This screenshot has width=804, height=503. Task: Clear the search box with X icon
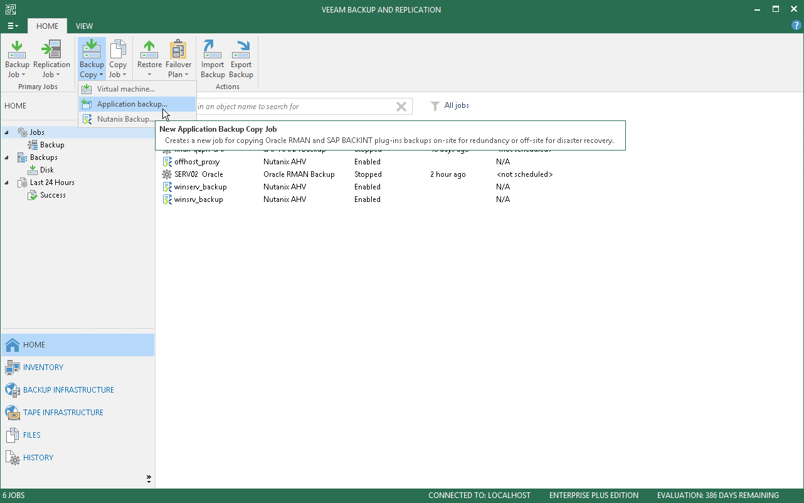(401, 107)
